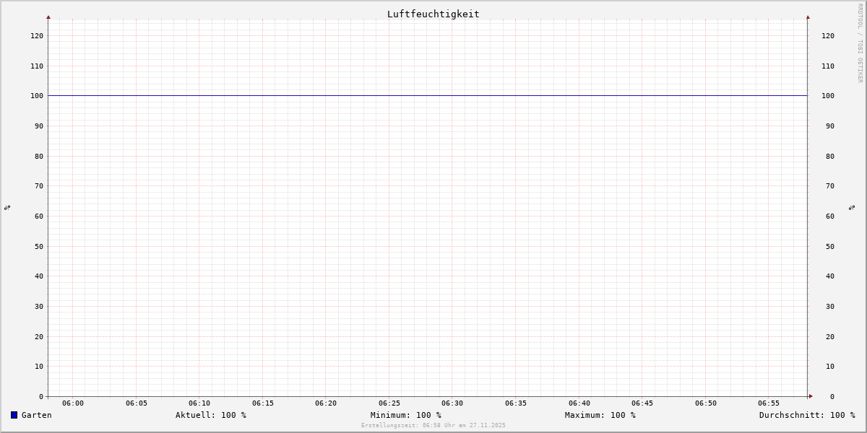
Task: Click the 50 label on right axis
Action: pyautogui.click(x=827, y=246)
